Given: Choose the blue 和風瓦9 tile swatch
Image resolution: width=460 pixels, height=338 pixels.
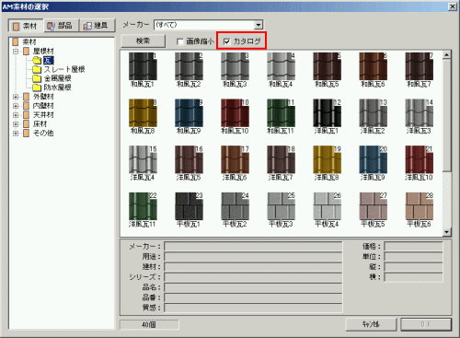Looking at the screenshot, I should click(189, 113).
